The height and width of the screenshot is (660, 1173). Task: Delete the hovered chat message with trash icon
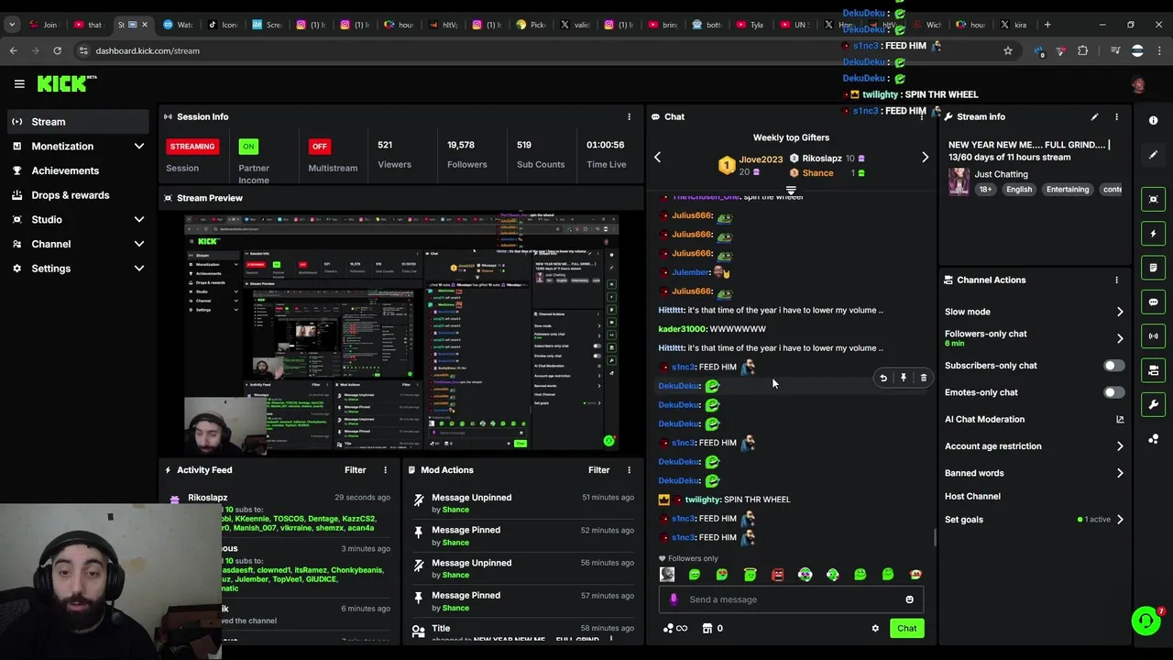(923, 378)
